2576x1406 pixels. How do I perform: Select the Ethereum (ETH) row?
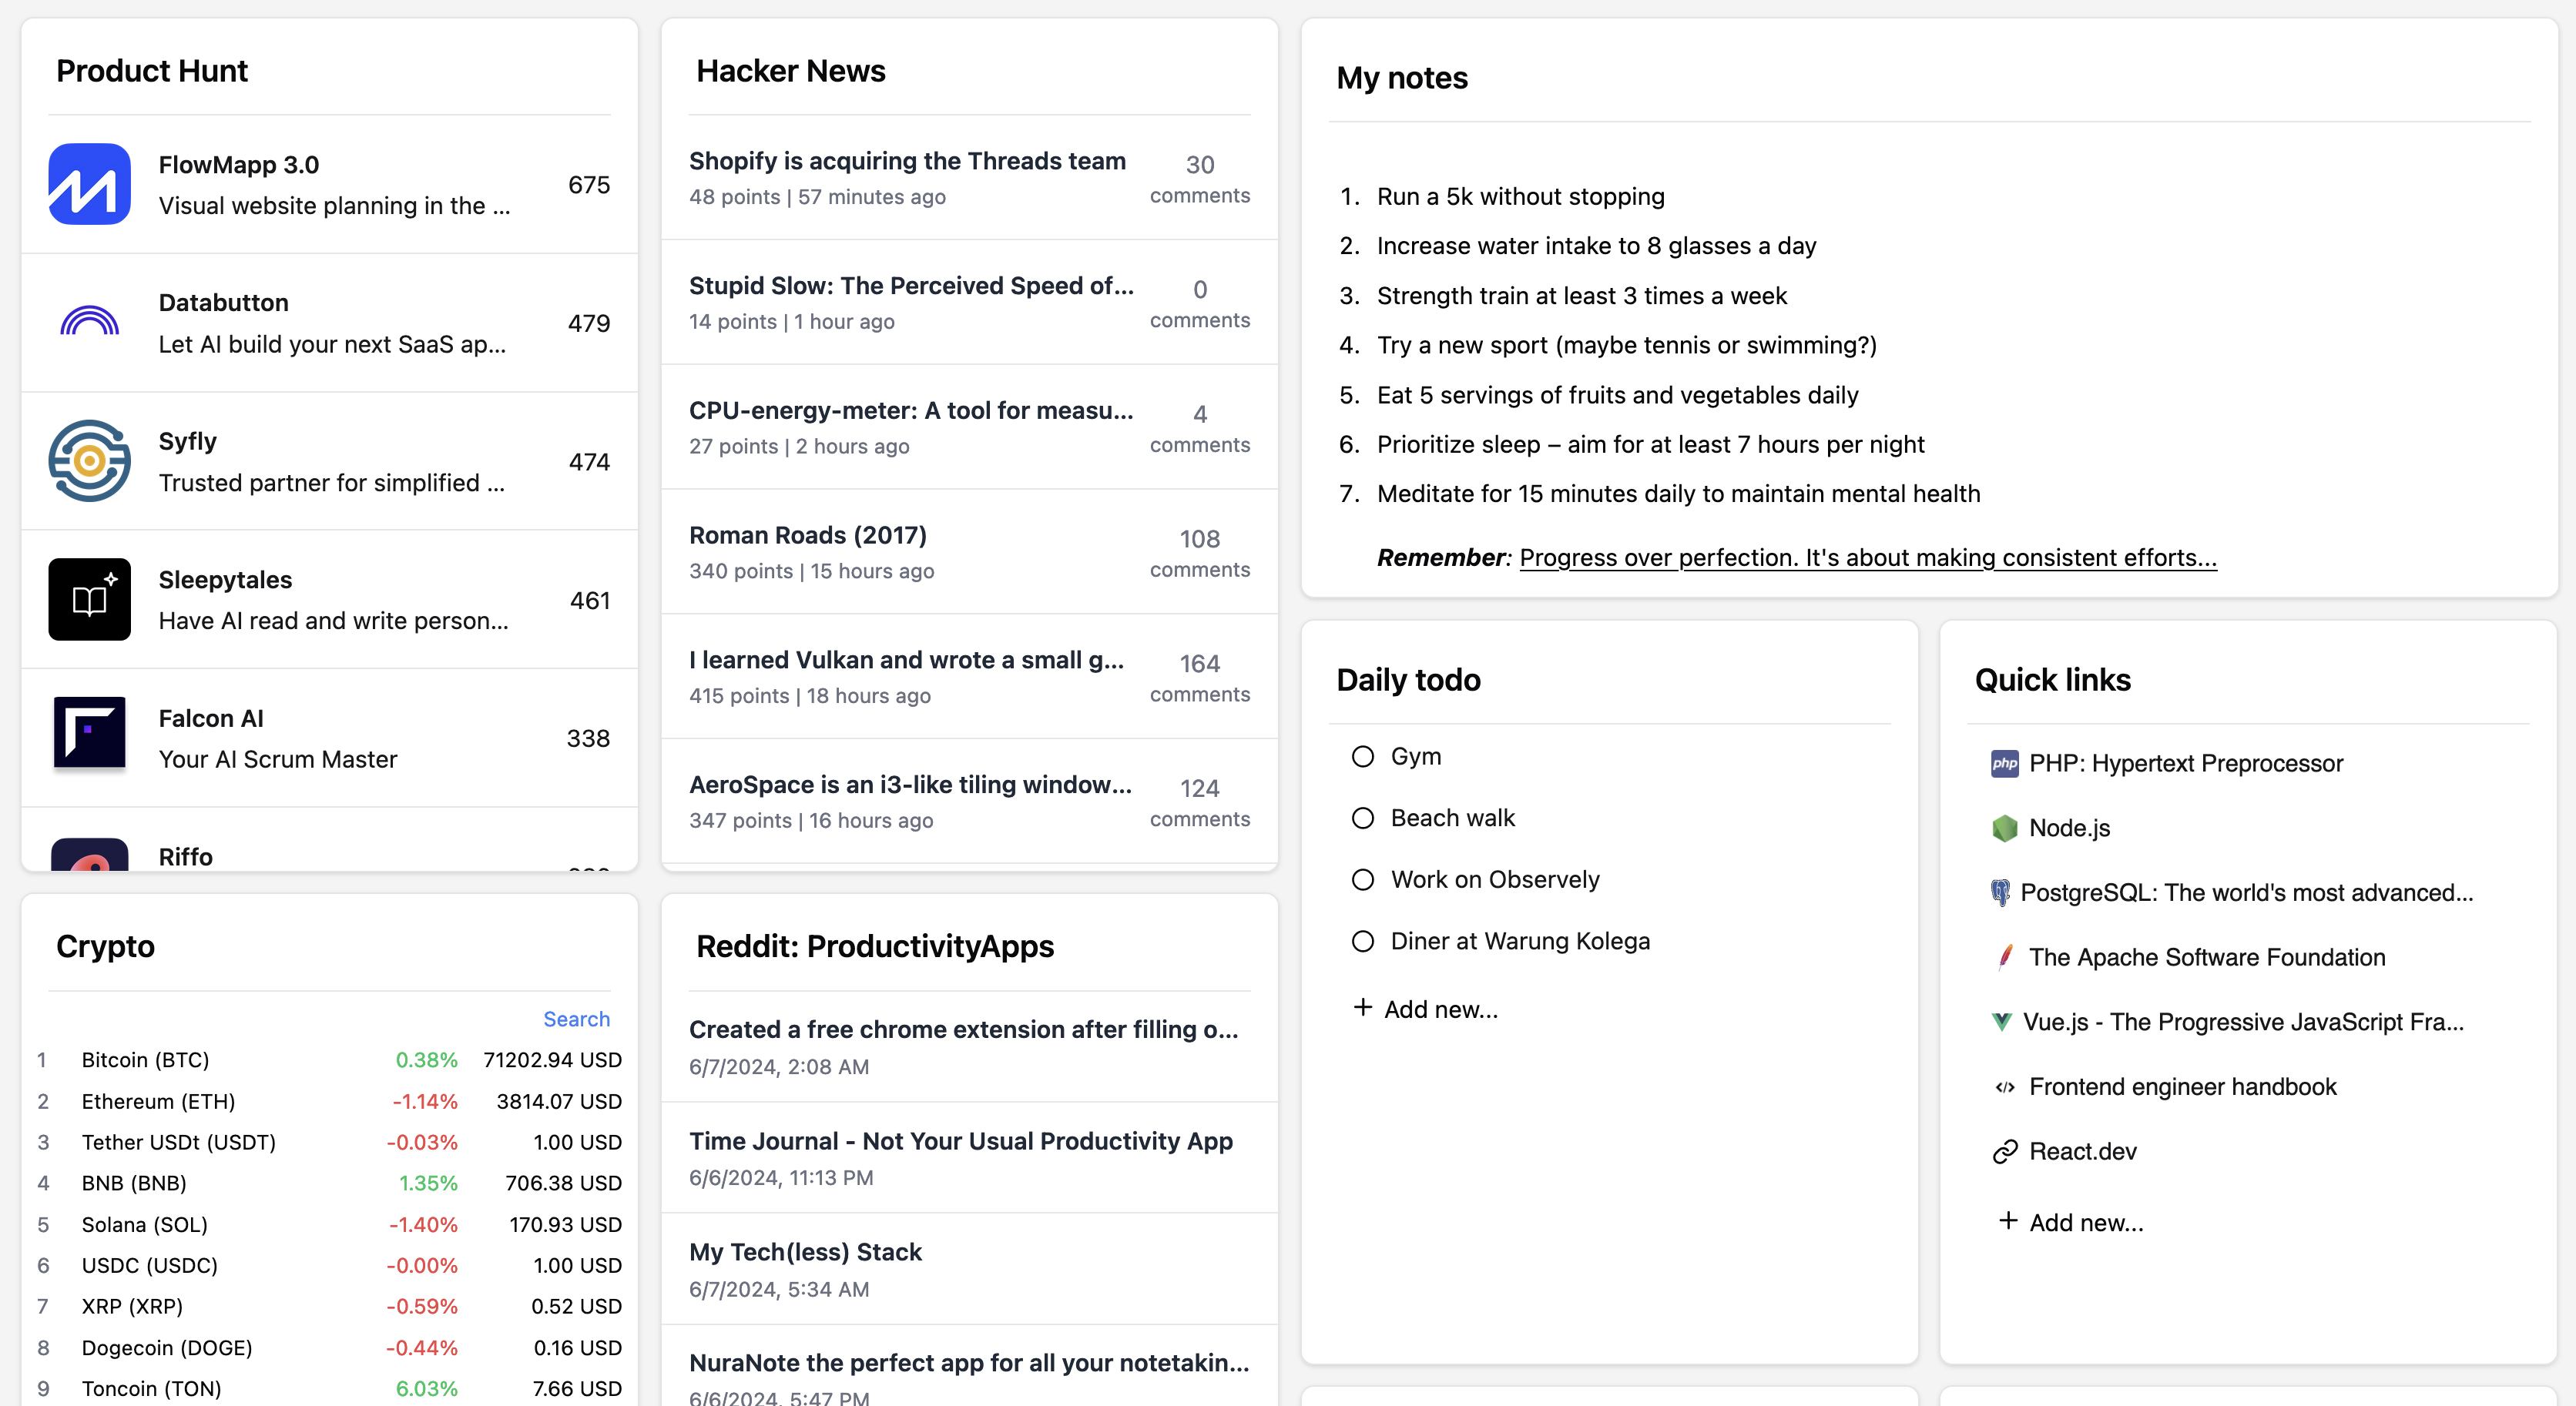click(x=329, y=1101)
